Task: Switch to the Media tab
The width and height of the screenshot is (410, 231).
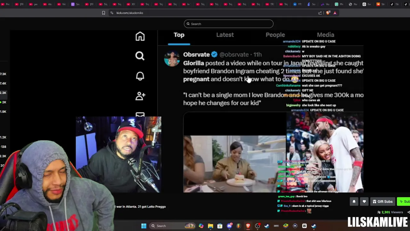Action: [x=325, y=35]
